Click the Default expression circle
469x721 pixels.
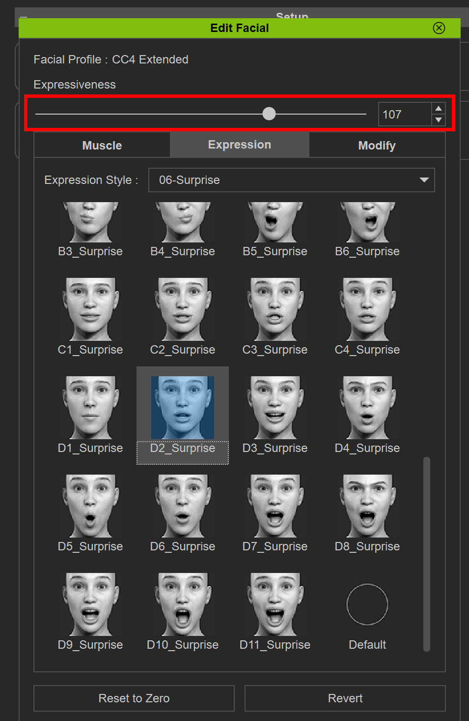367,604
